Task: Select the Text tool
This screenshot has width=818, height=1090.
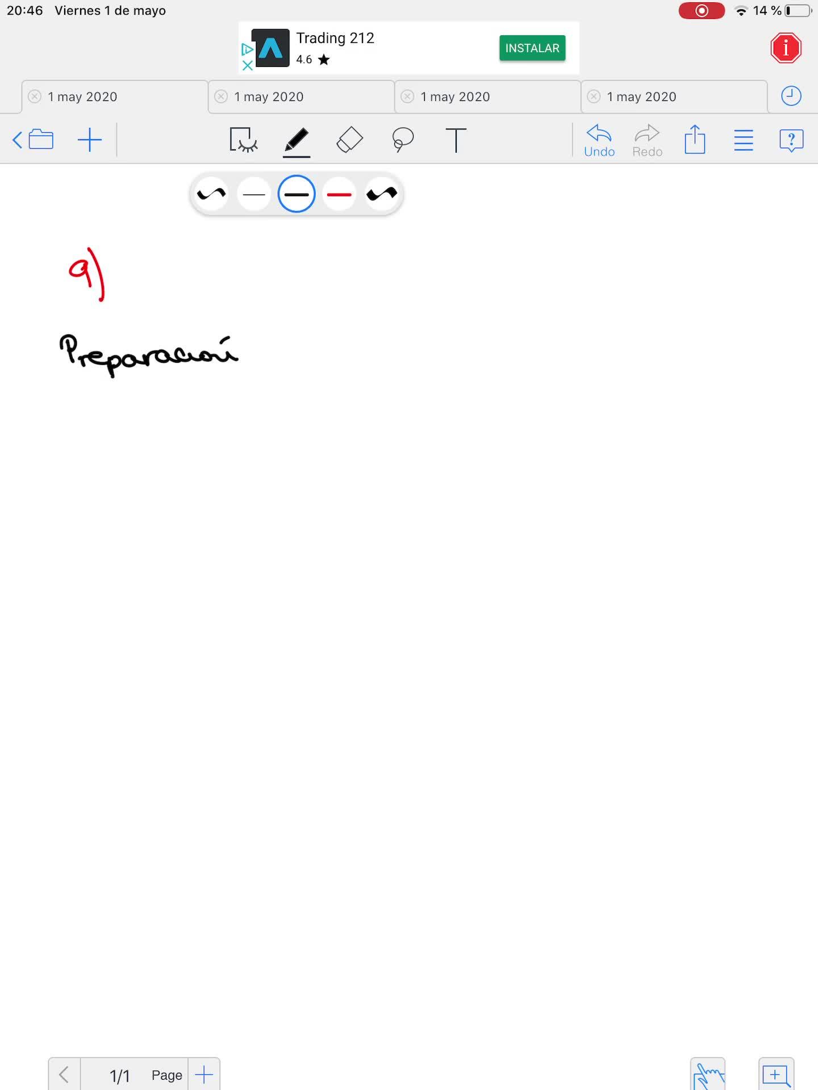Action: [456, 140]
